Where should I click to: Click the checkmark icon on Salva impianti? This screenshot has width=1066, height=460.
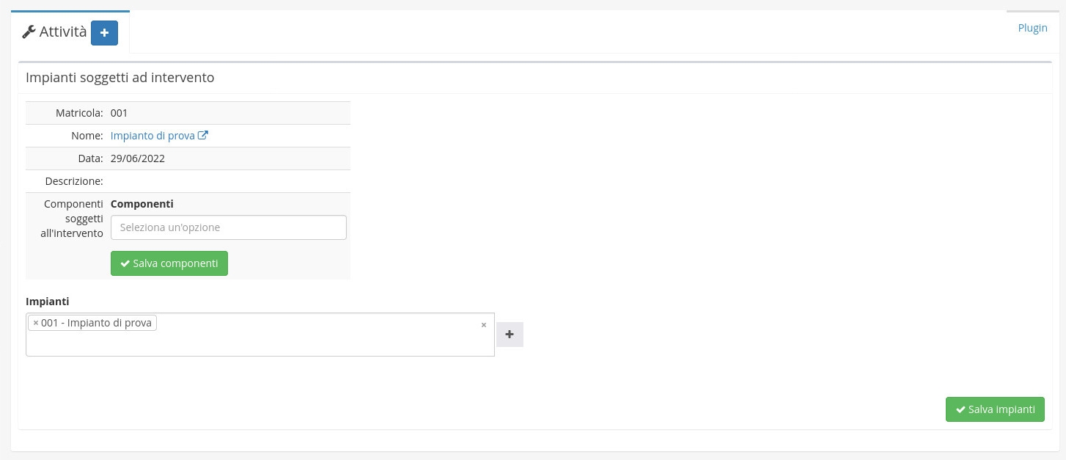pos(960,409)
